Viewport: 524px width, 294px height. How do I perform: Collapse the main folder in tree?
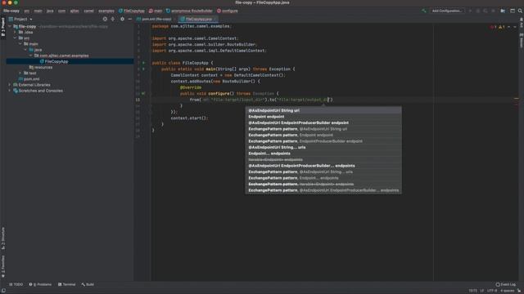(20, 43)
